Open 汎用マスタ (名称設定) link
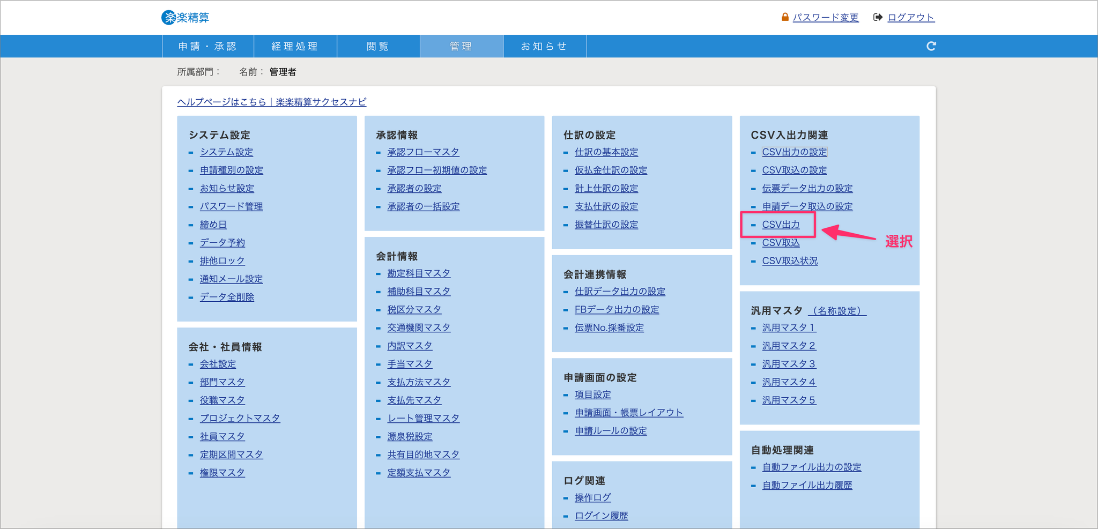Image resolution: width=1098 pixels, height=529 pixels. coord(837,311)
